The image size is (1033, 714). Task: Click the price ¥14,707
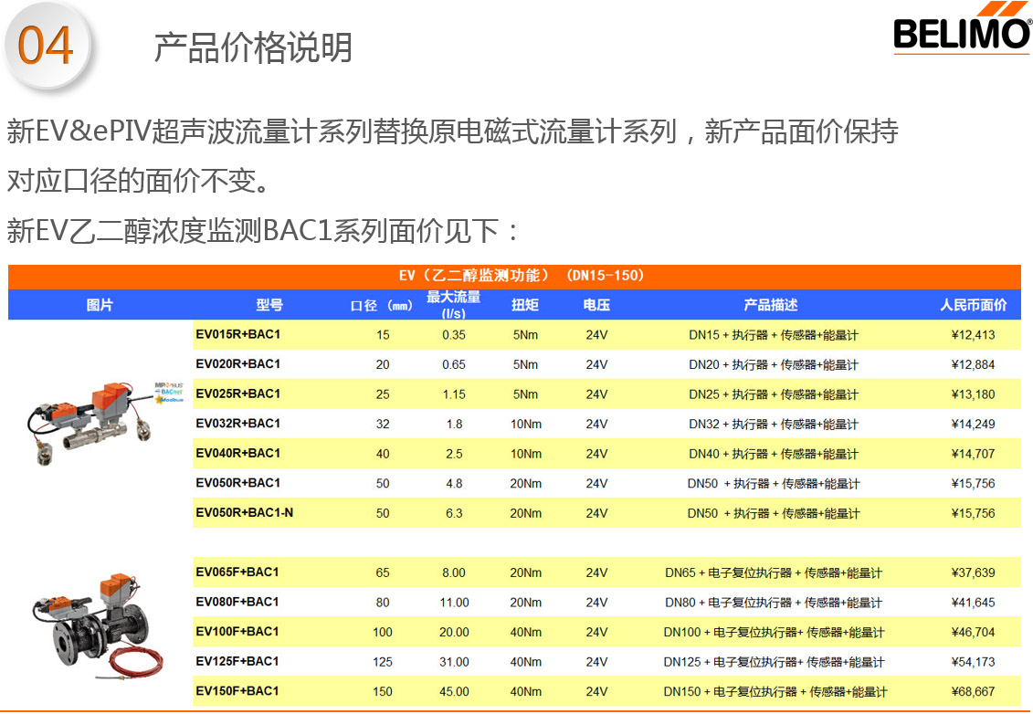[x=973, y=453]
